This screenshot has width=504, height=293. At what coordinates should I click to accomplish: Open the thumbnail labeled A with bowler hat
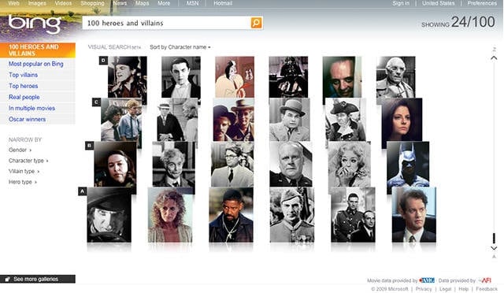pos(109,215)
